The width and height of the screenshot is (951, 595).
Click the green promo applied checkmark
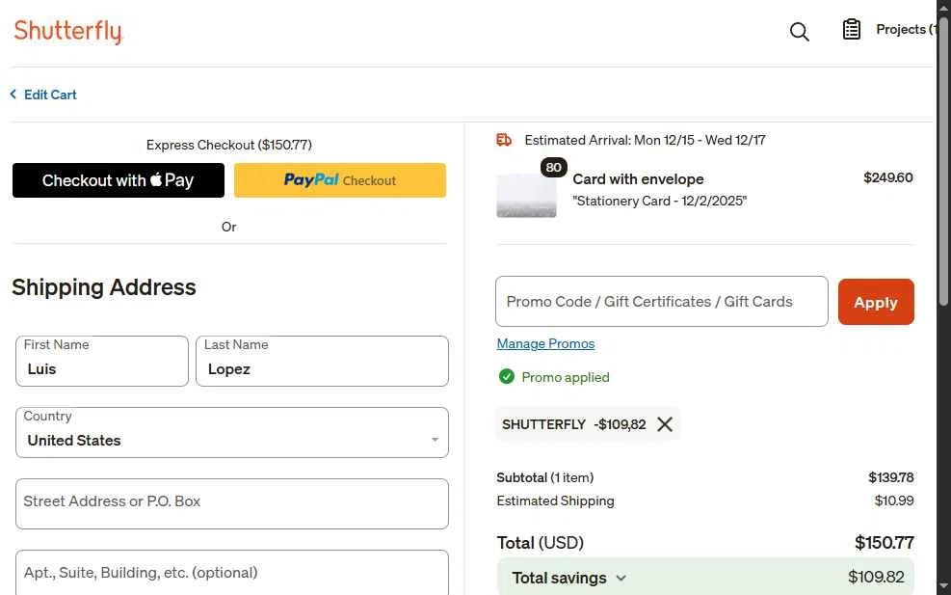506,377
